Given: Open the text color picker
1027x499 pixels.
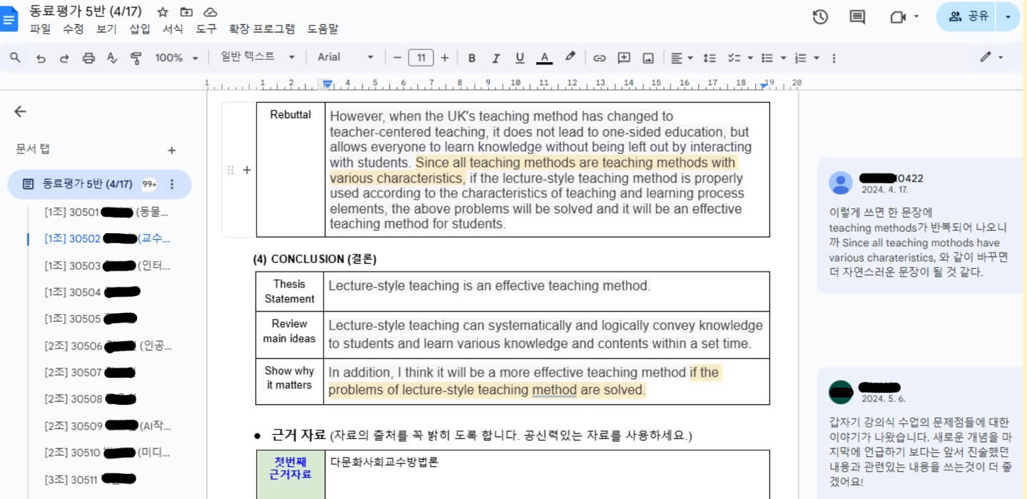Looking at the screenshot, I should tap(544, 58).
